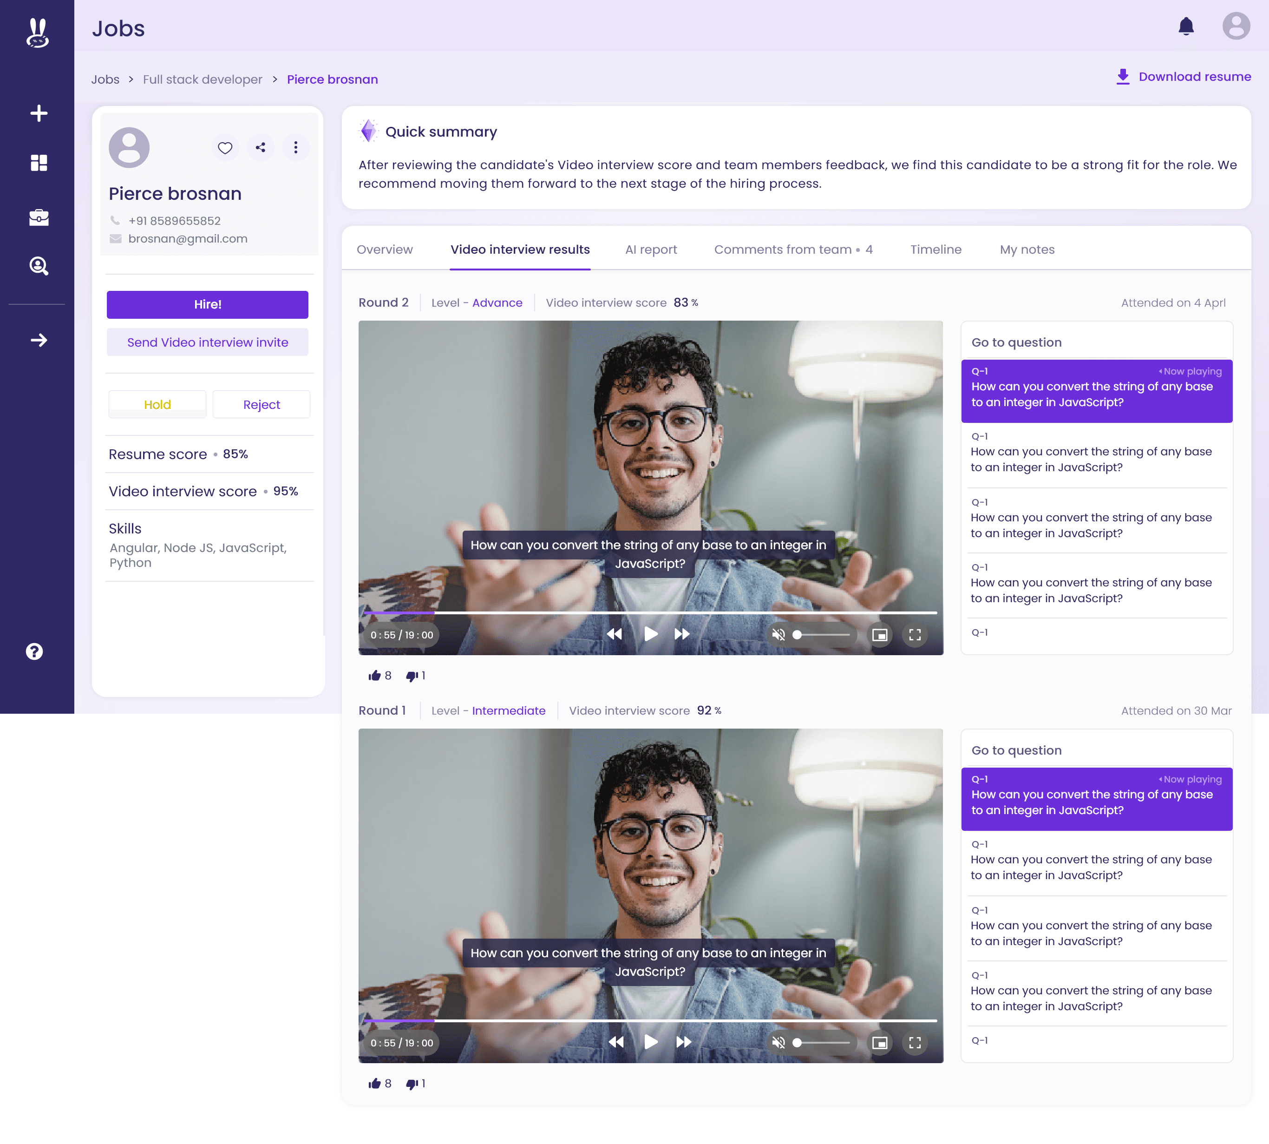Go to Full stack developer breadcrumb
Image resolution: width=1269 pixels, height=1144 pixels.
click(202, 79)
